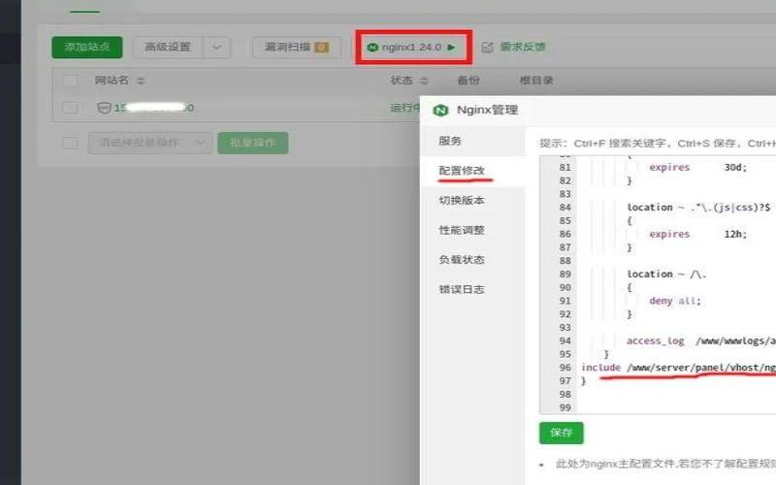Tick the checkbox beside batch operation dropdown
The image size is (776, 485).
(70, 143)
